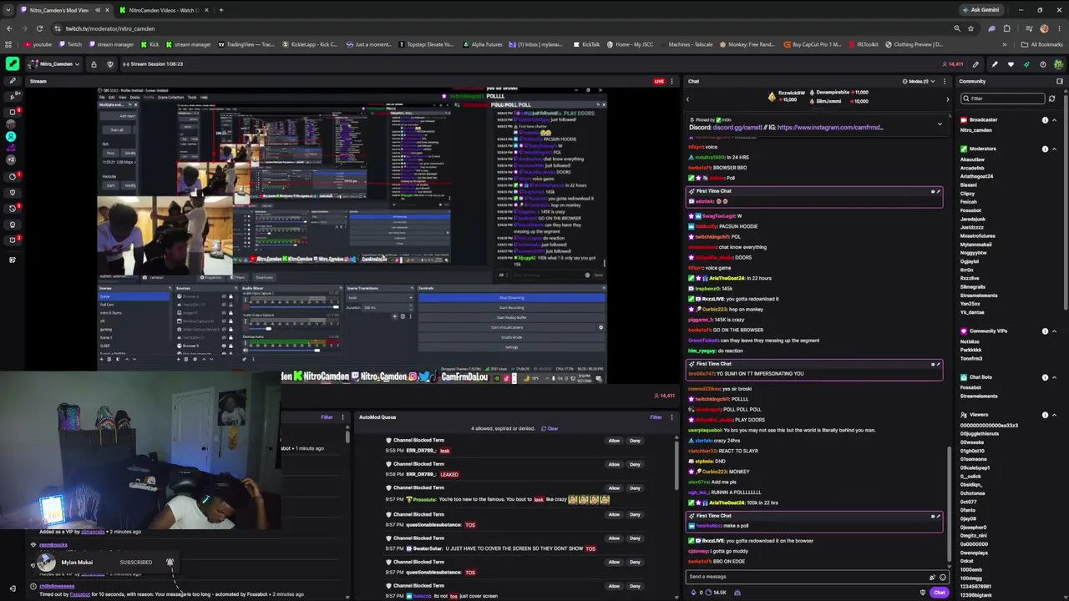Image resolution: width=1069 pixels, height=601 pixels.
Task: Expand the pinned Discord message chevron
Action: (940, 124)
